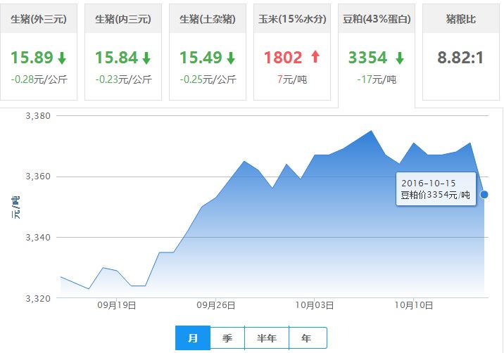Click the down arrow beside 3354

click(x=400, y=58)
